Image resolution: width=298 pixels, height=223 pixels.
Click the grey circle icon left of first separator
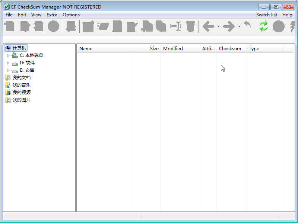coord(53,26)
